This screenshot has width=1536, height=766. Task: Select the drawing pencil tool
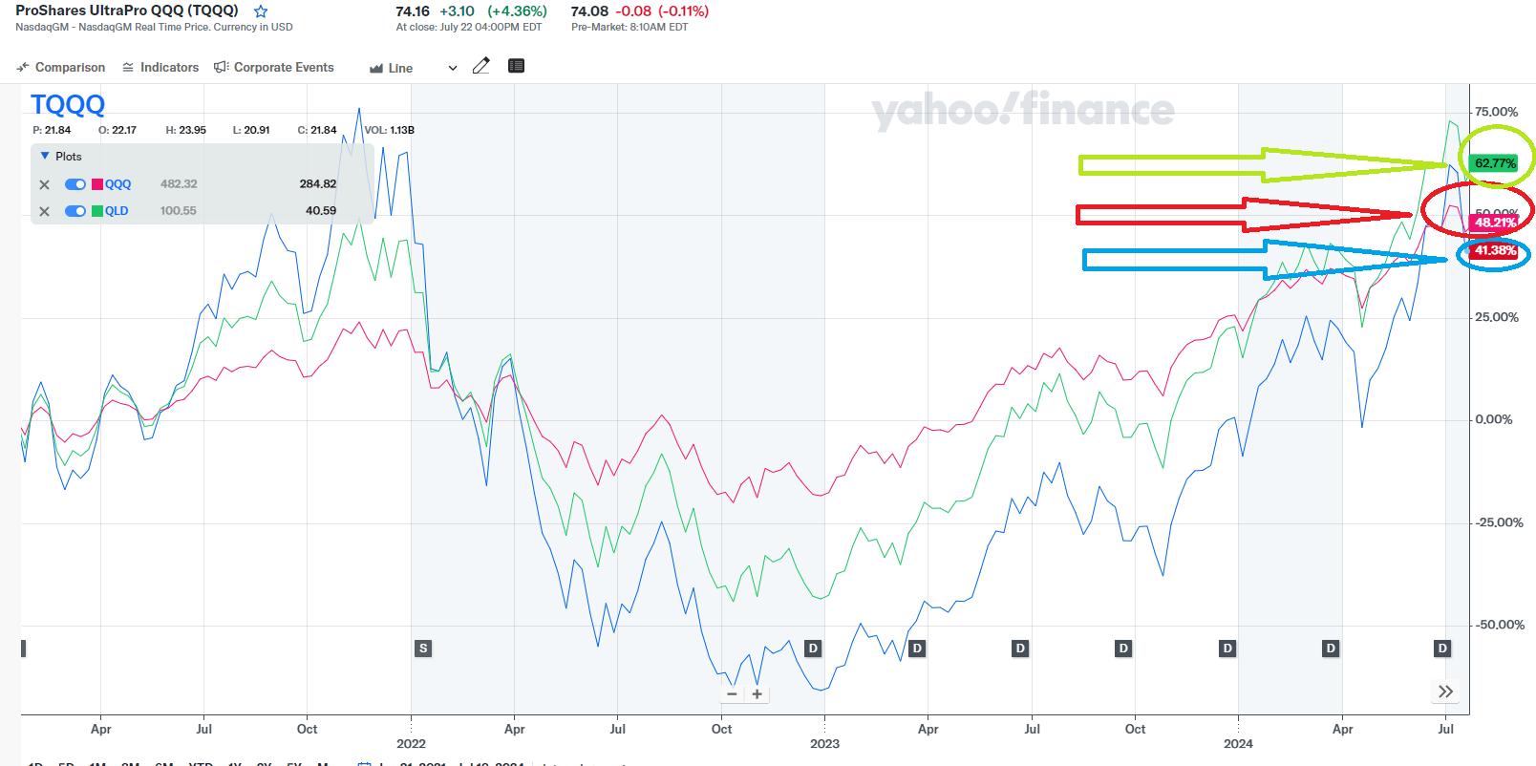[480, 65]
